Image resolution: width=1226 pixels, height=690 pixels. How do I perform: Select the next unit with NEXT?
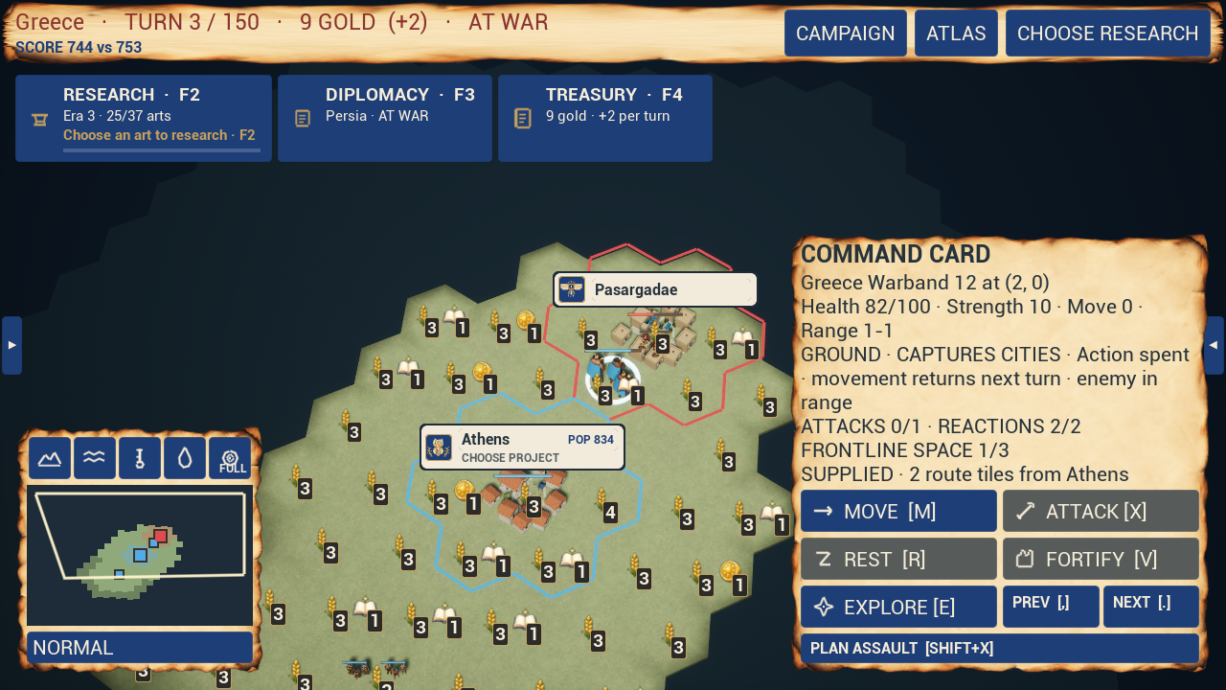click(1151, 607)
